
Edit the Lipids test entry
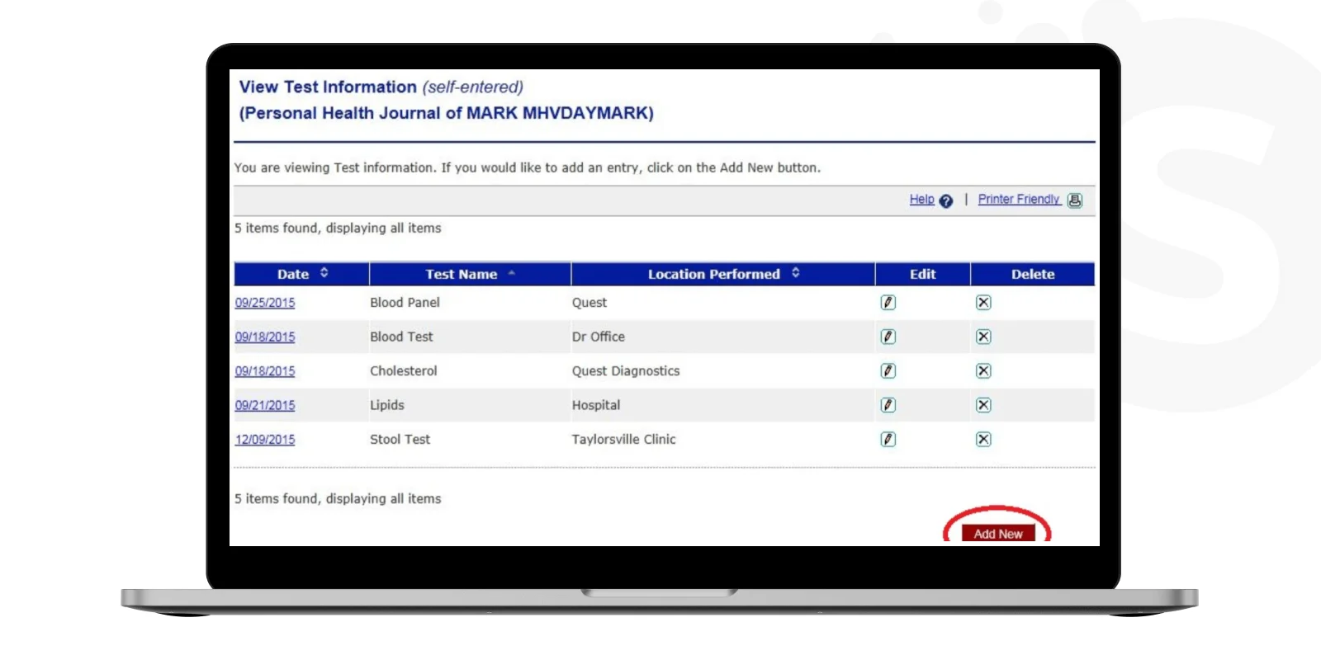click(x=888, y=405)
